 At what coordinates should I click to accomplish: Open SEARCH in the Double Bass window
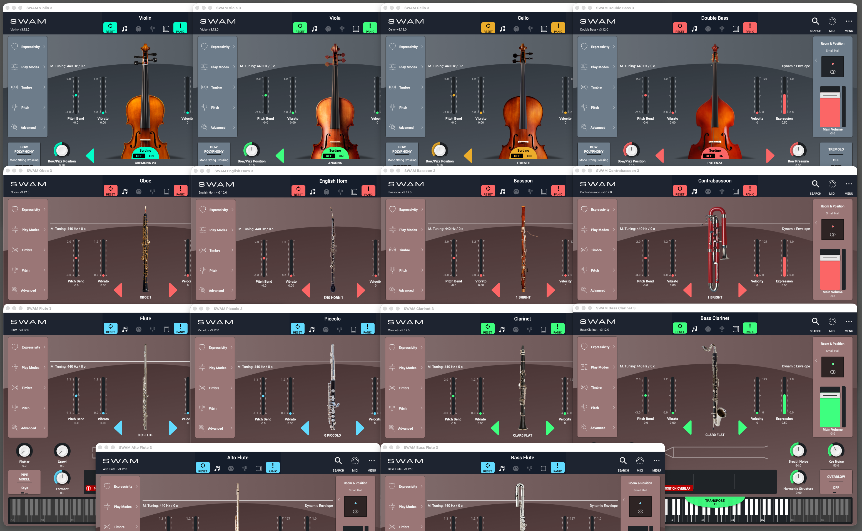tap(815, 25)
